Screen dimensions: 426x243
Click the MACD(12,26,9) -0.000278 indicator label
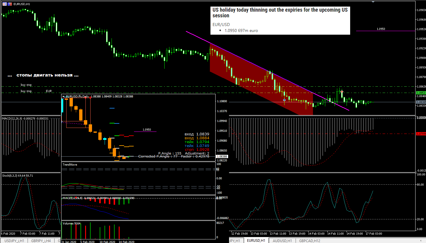(x=25, y=119)
